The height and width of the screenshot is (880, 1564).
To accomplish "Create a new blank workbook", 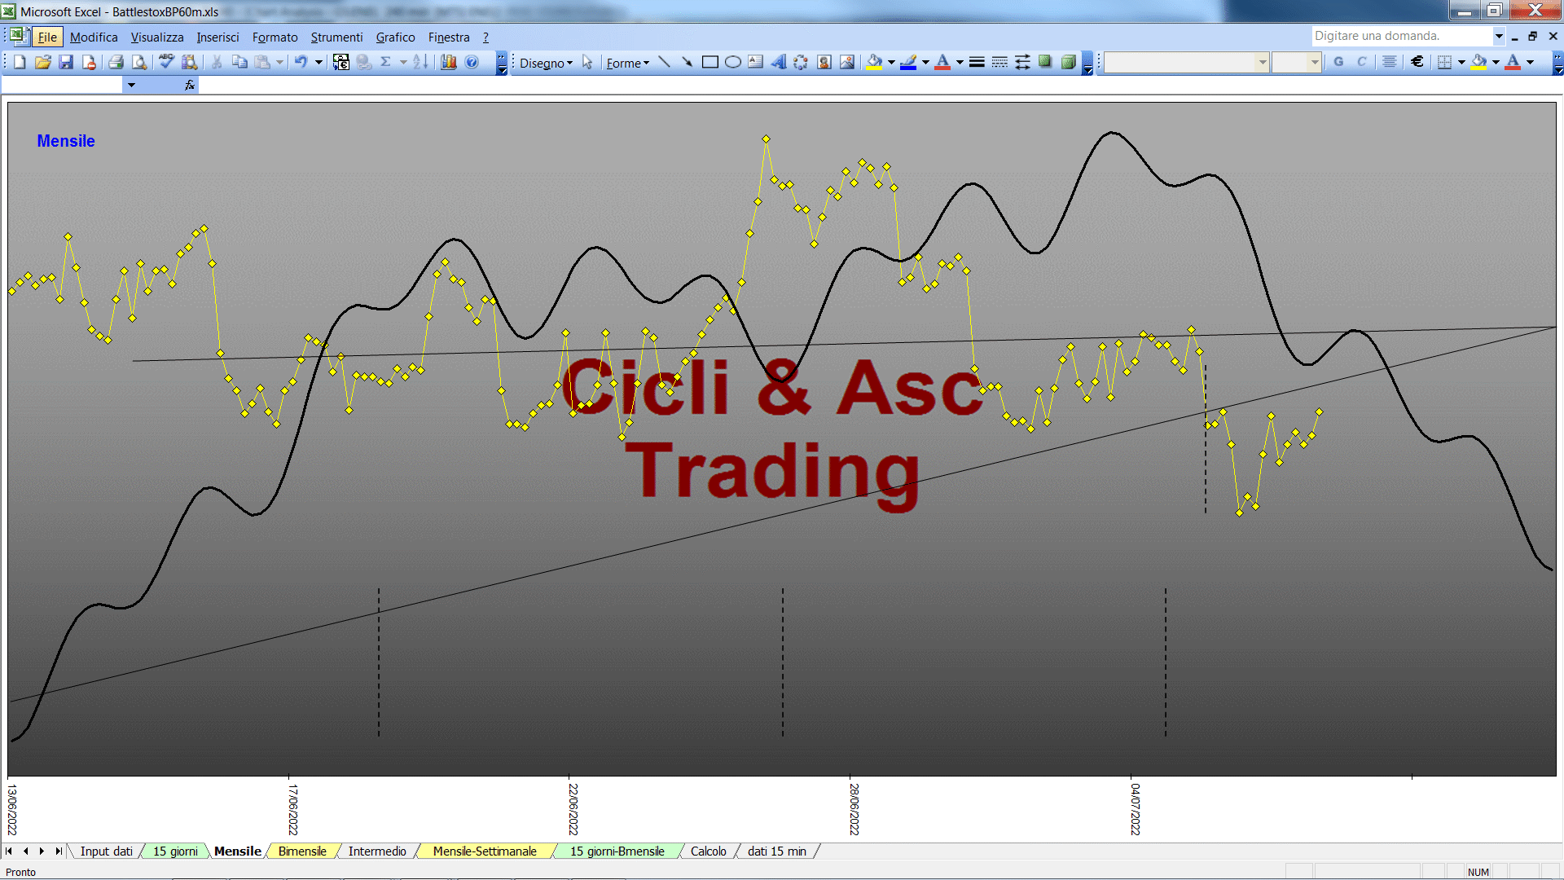I will (x=20, y=62).
